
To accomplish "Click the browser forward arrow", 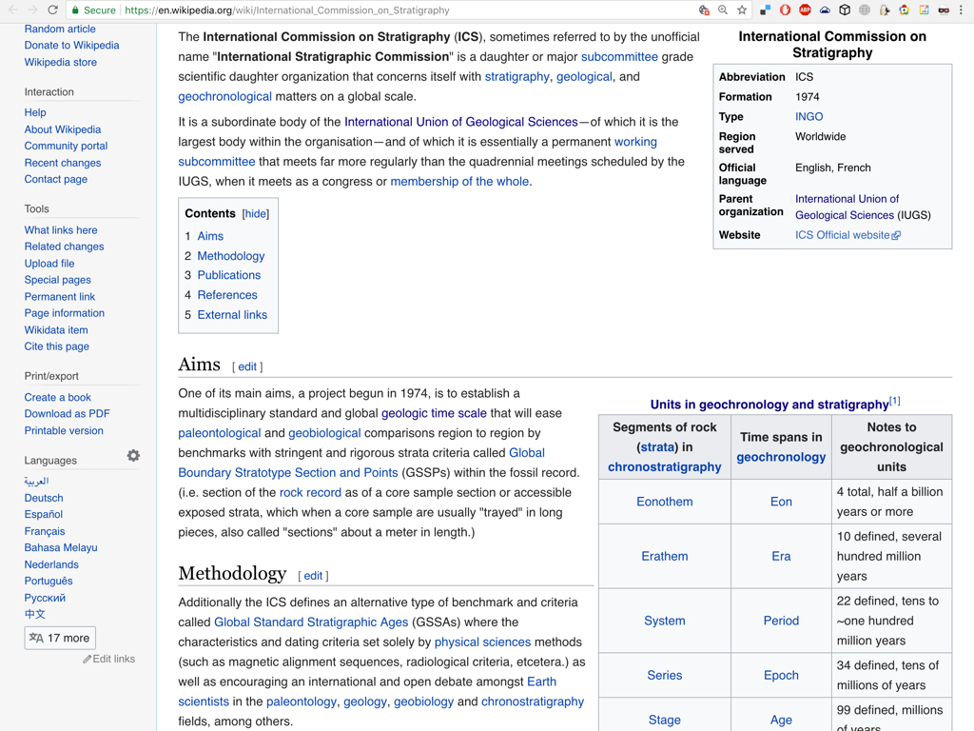I will pos(32,10).
